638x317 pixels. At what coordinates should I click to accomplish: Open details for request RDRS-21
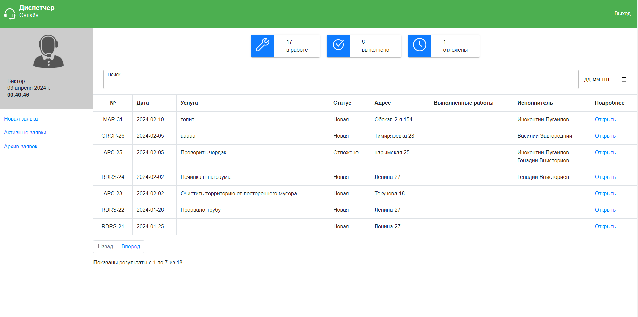tap(605, 226)
